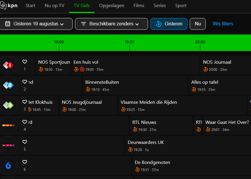Open the De Bondgenoten program
The height and width of the screenshot is (179, 251).
tap(192, 165)
